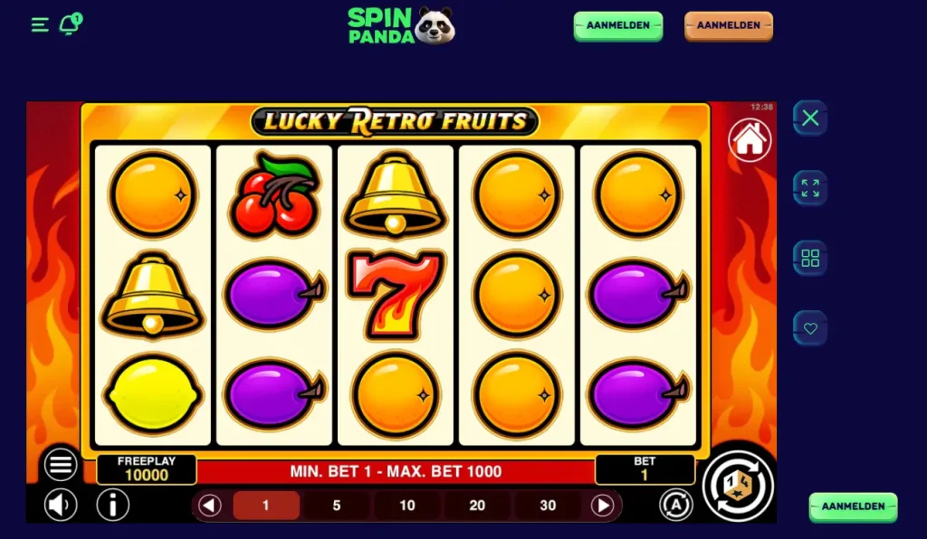Open the multi-game grid view
This screenshot has width=927, height=539.
(x=810, y=258)
